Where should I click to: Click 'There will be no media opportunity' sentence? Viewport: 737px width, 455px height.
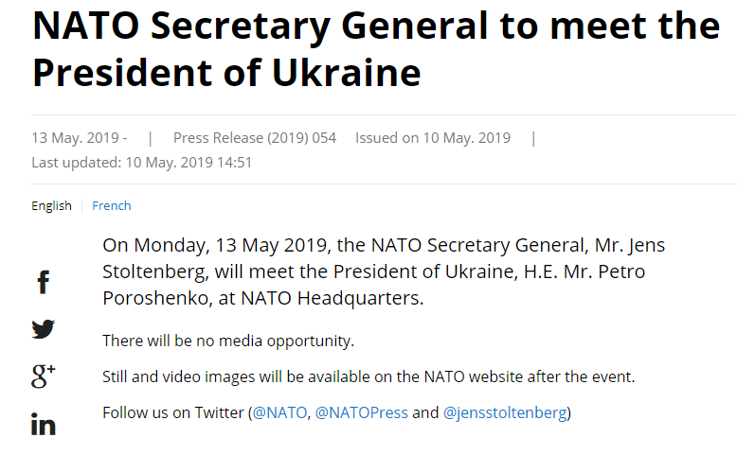pos(227,341)
